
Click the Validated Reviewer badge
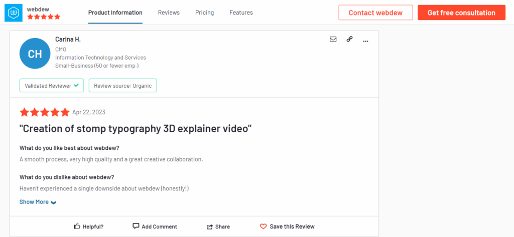pyautogui.click(x=52, y=86)
